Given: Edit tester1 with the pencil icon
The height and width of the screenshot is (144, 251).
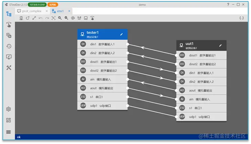Looking at the screenshot, I should pos(121,34).
